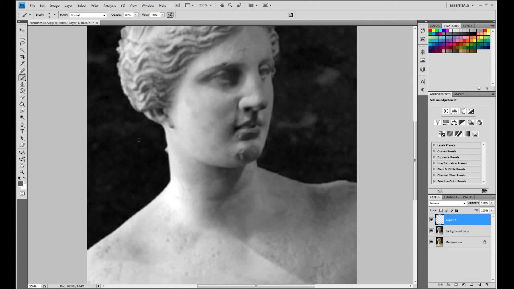Viewport: 514px width, 289px height.
Task: Hide the Background copy layer
Action: [431, 231]
